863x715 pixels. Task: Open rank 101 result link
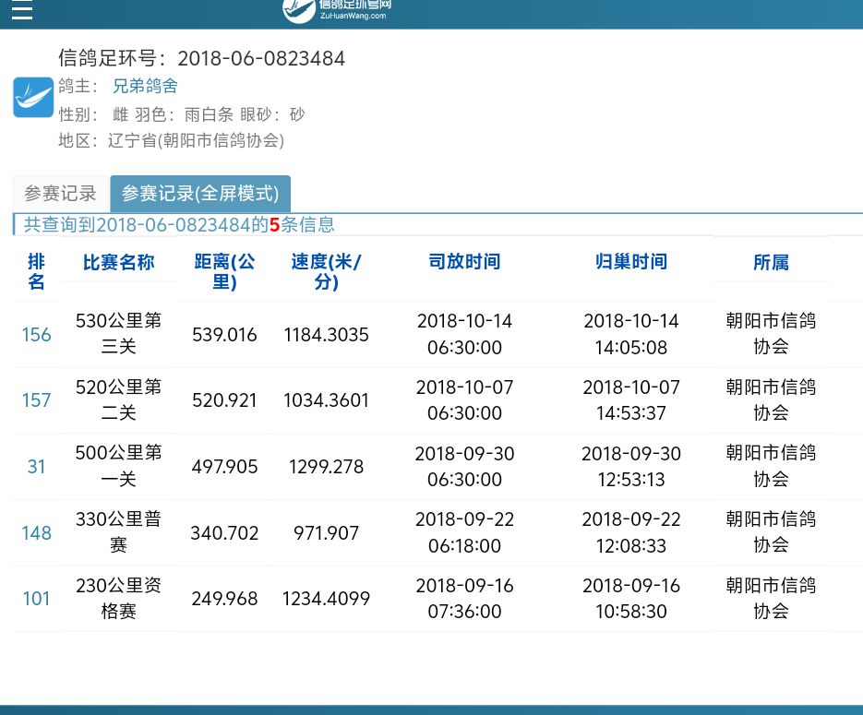pos(36,599)
